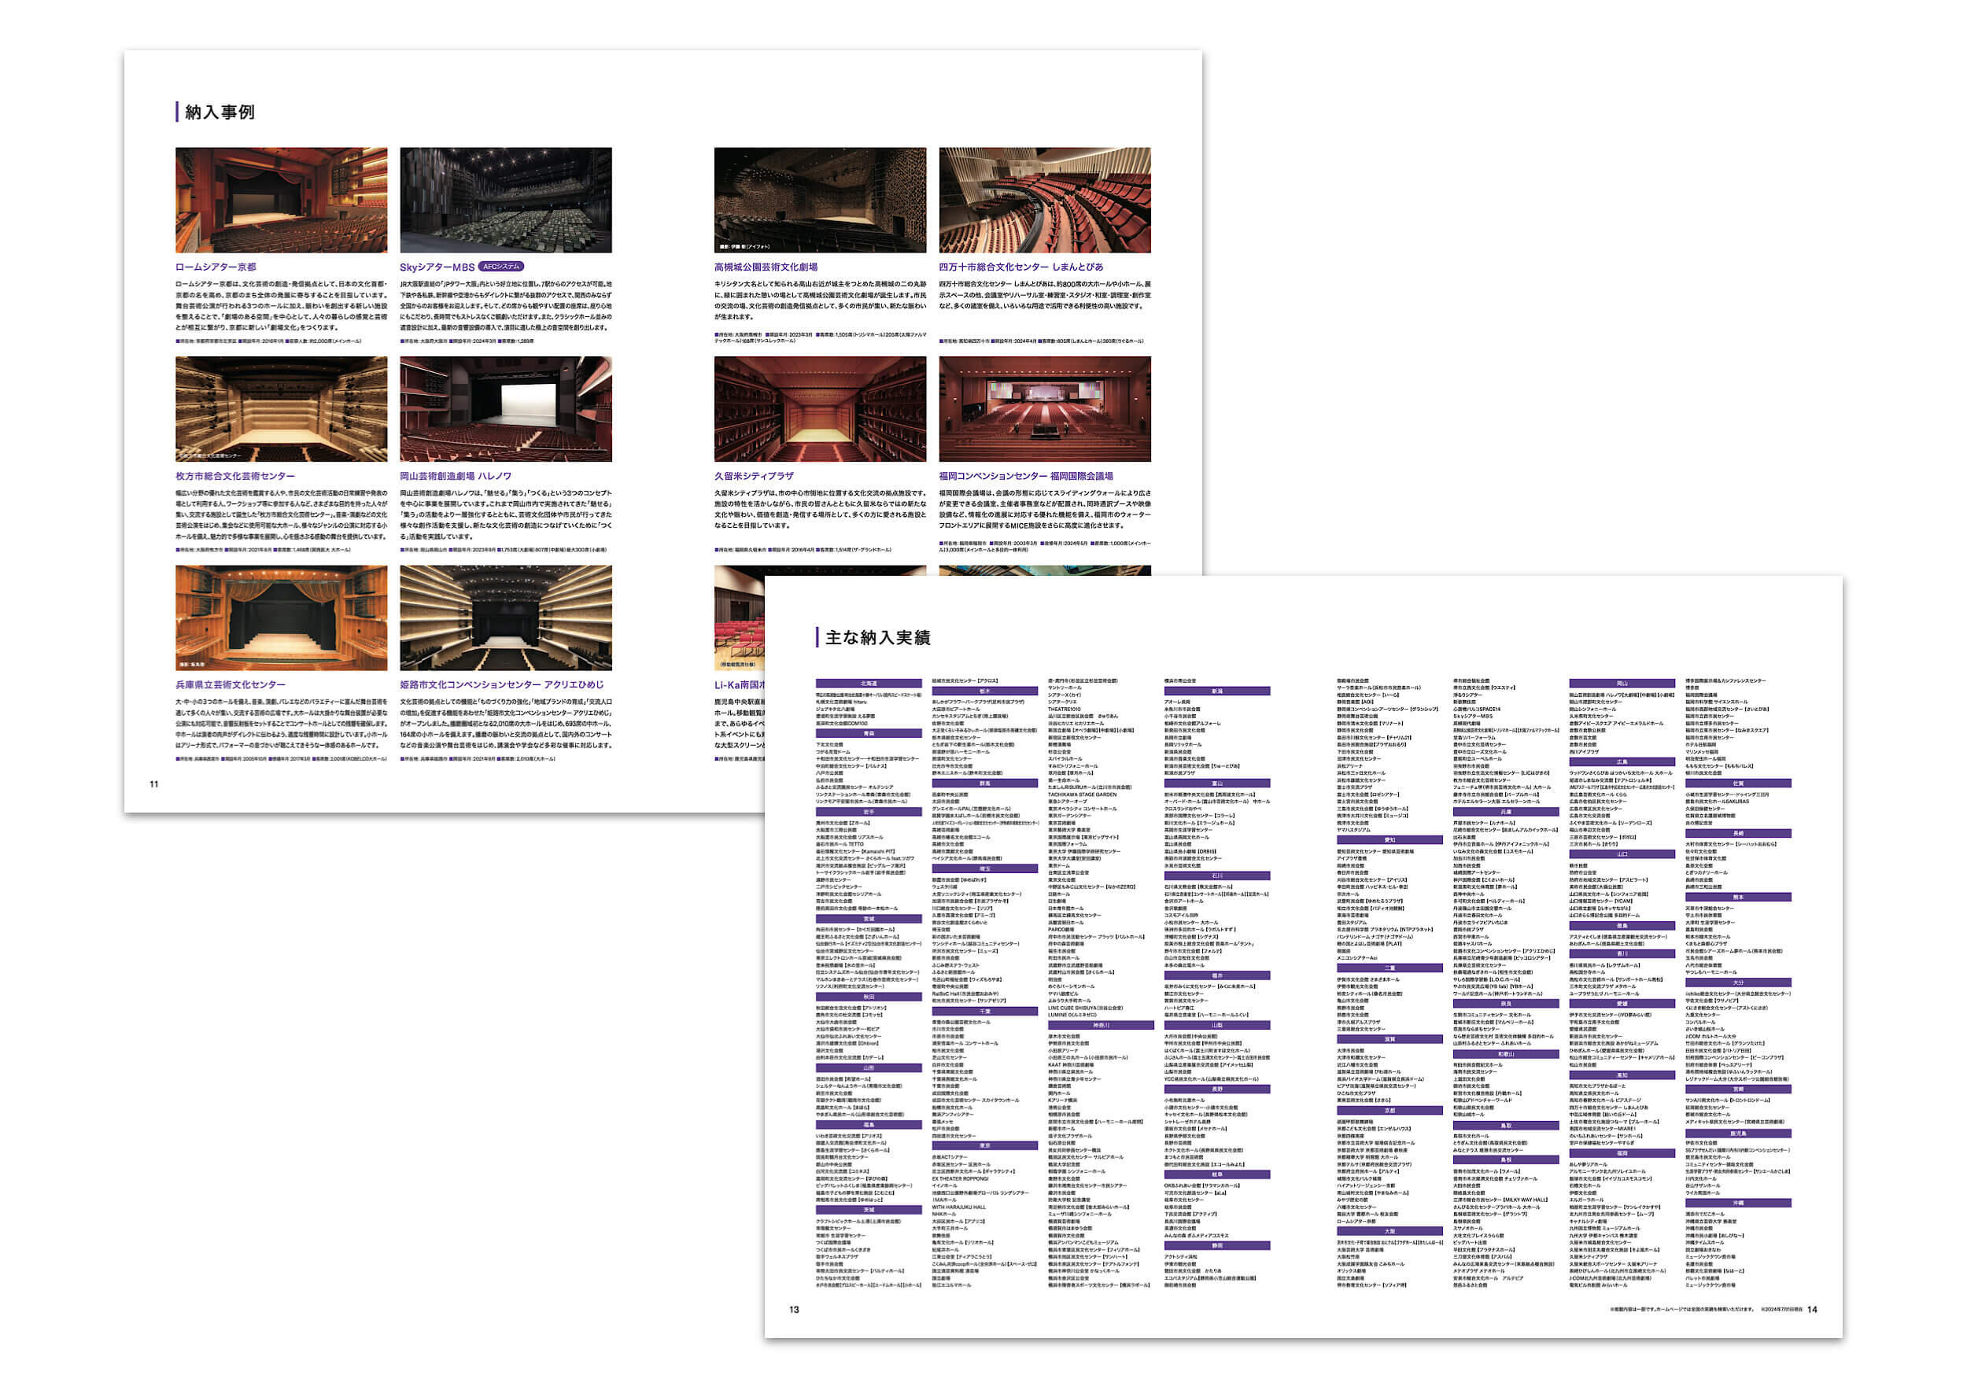The height and width of the screenshot is (1390, 1967).
Task: Click the 愛媛 section header
Action: [x=1622, y=1005]
